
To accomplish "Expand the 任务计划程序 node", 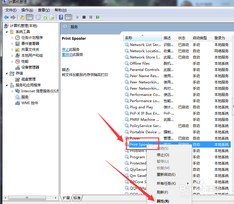I will 12,38.
